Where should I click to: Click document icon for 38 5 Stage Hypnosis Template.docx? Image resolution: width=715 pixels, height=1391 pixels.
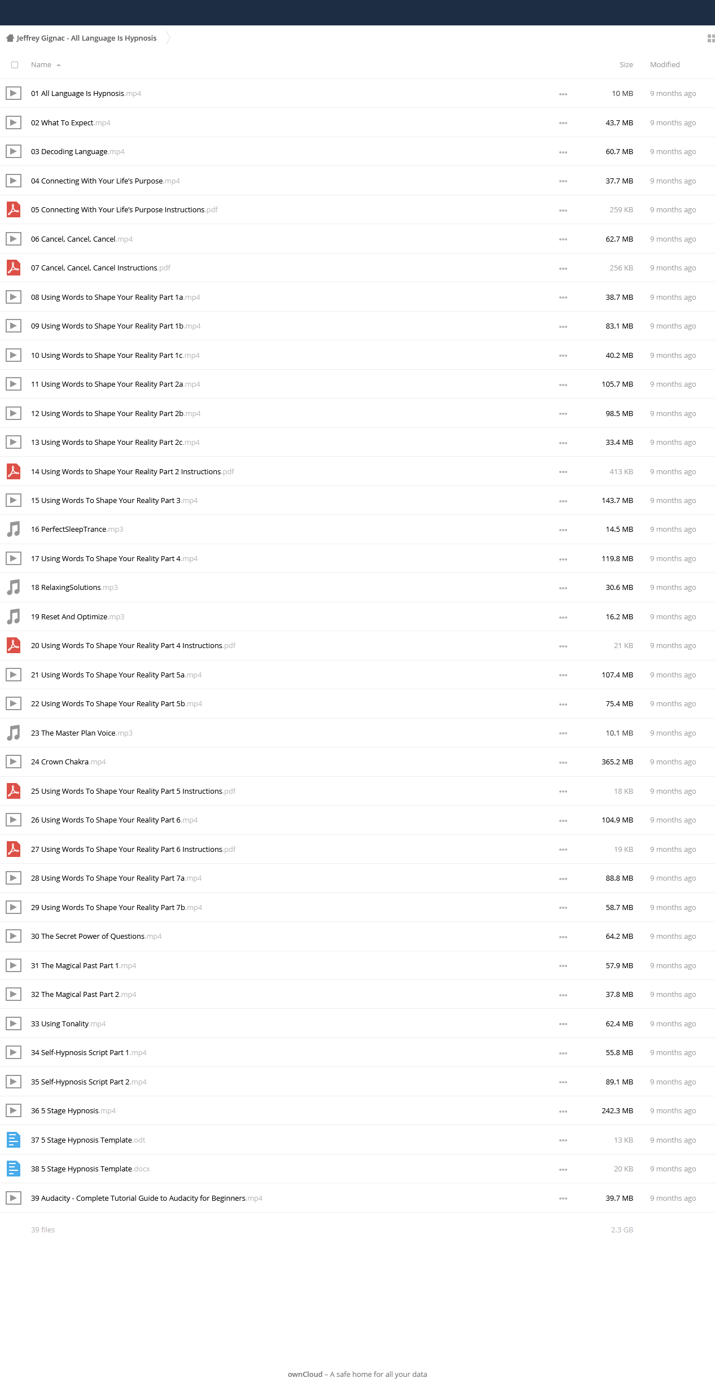tap(14, 1169)
